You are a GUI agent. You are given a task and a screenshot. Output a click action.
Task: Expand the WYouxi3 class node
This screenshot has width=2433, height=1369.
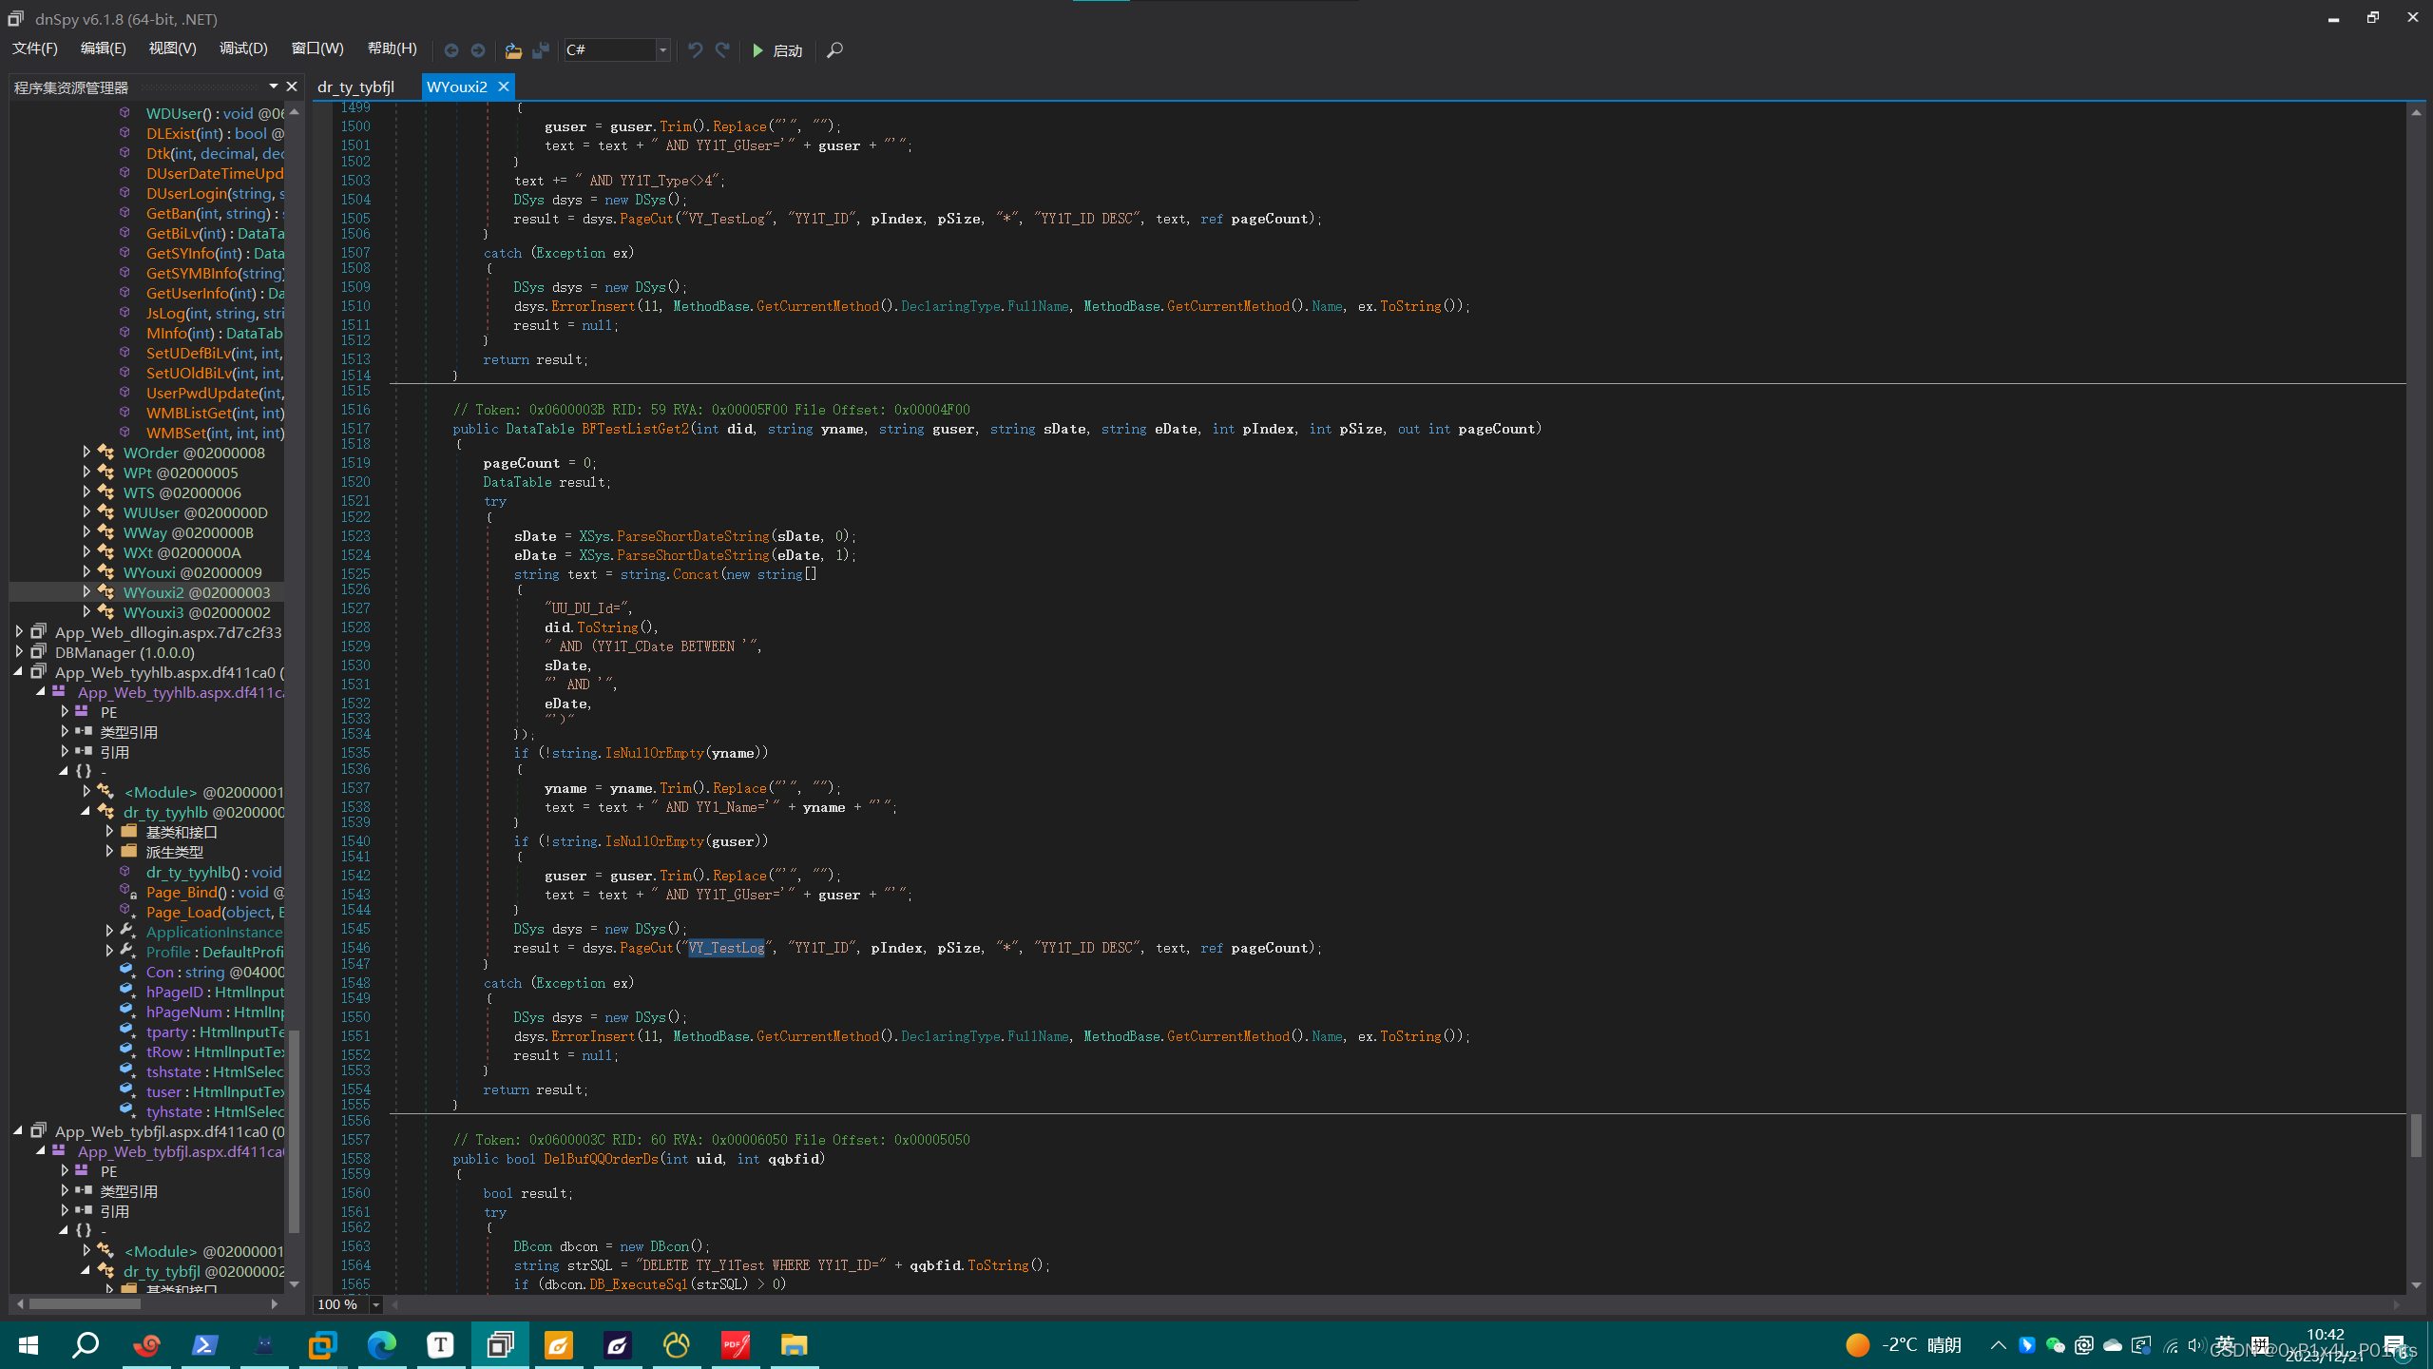(86, 612)
